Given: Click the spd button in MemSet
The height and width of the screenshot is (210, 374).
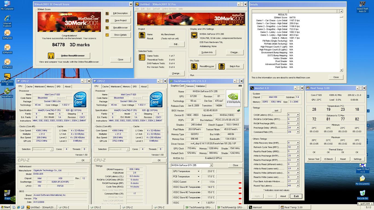Looking at the screenshot, I should pyautogui.click(x=276, y=110).
